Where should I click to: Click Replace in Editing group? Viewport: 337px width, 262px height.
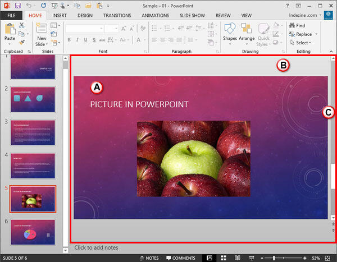[300, 34]
